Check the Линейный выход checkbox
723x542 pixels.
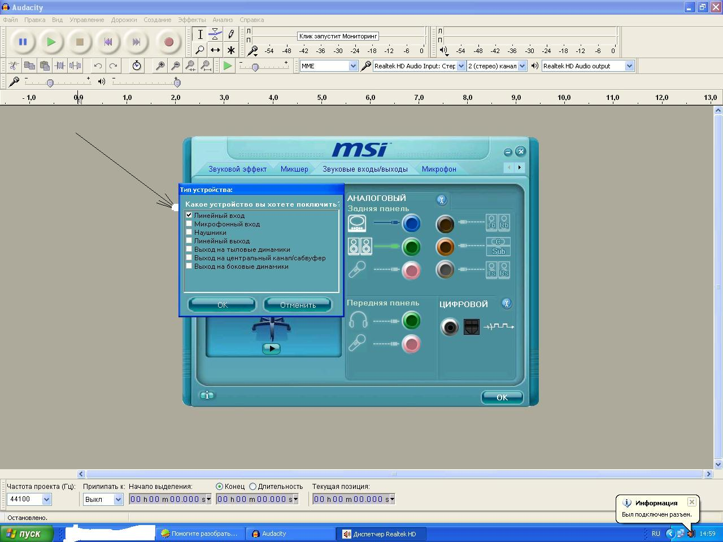(189, 241)
